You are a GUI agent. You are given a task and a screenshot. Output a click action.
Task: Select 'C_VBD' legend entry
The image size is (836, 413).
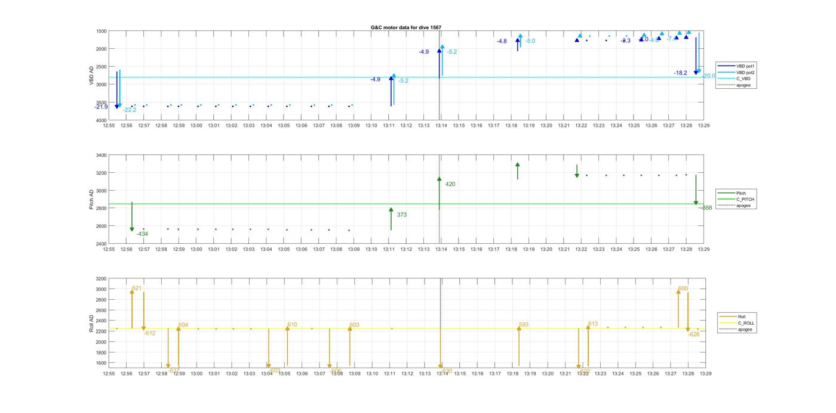pyautogui.click(x=734, y=79)
